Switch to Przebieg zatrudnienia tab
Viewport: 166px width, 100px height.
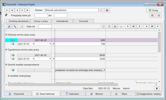(19, 21)
